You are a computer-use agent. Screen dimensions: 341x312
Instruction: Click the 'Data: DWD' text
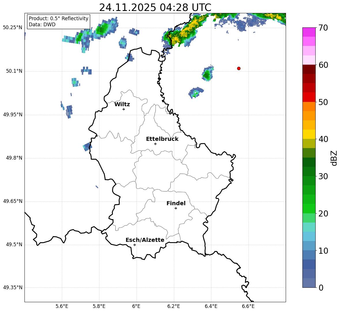[42, 25]
